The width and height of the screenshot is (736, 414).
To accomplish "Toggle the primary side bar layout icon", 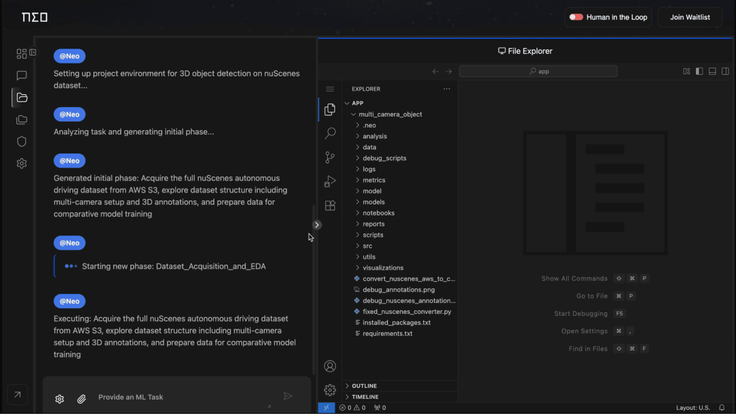I will (x=699, y=72).
